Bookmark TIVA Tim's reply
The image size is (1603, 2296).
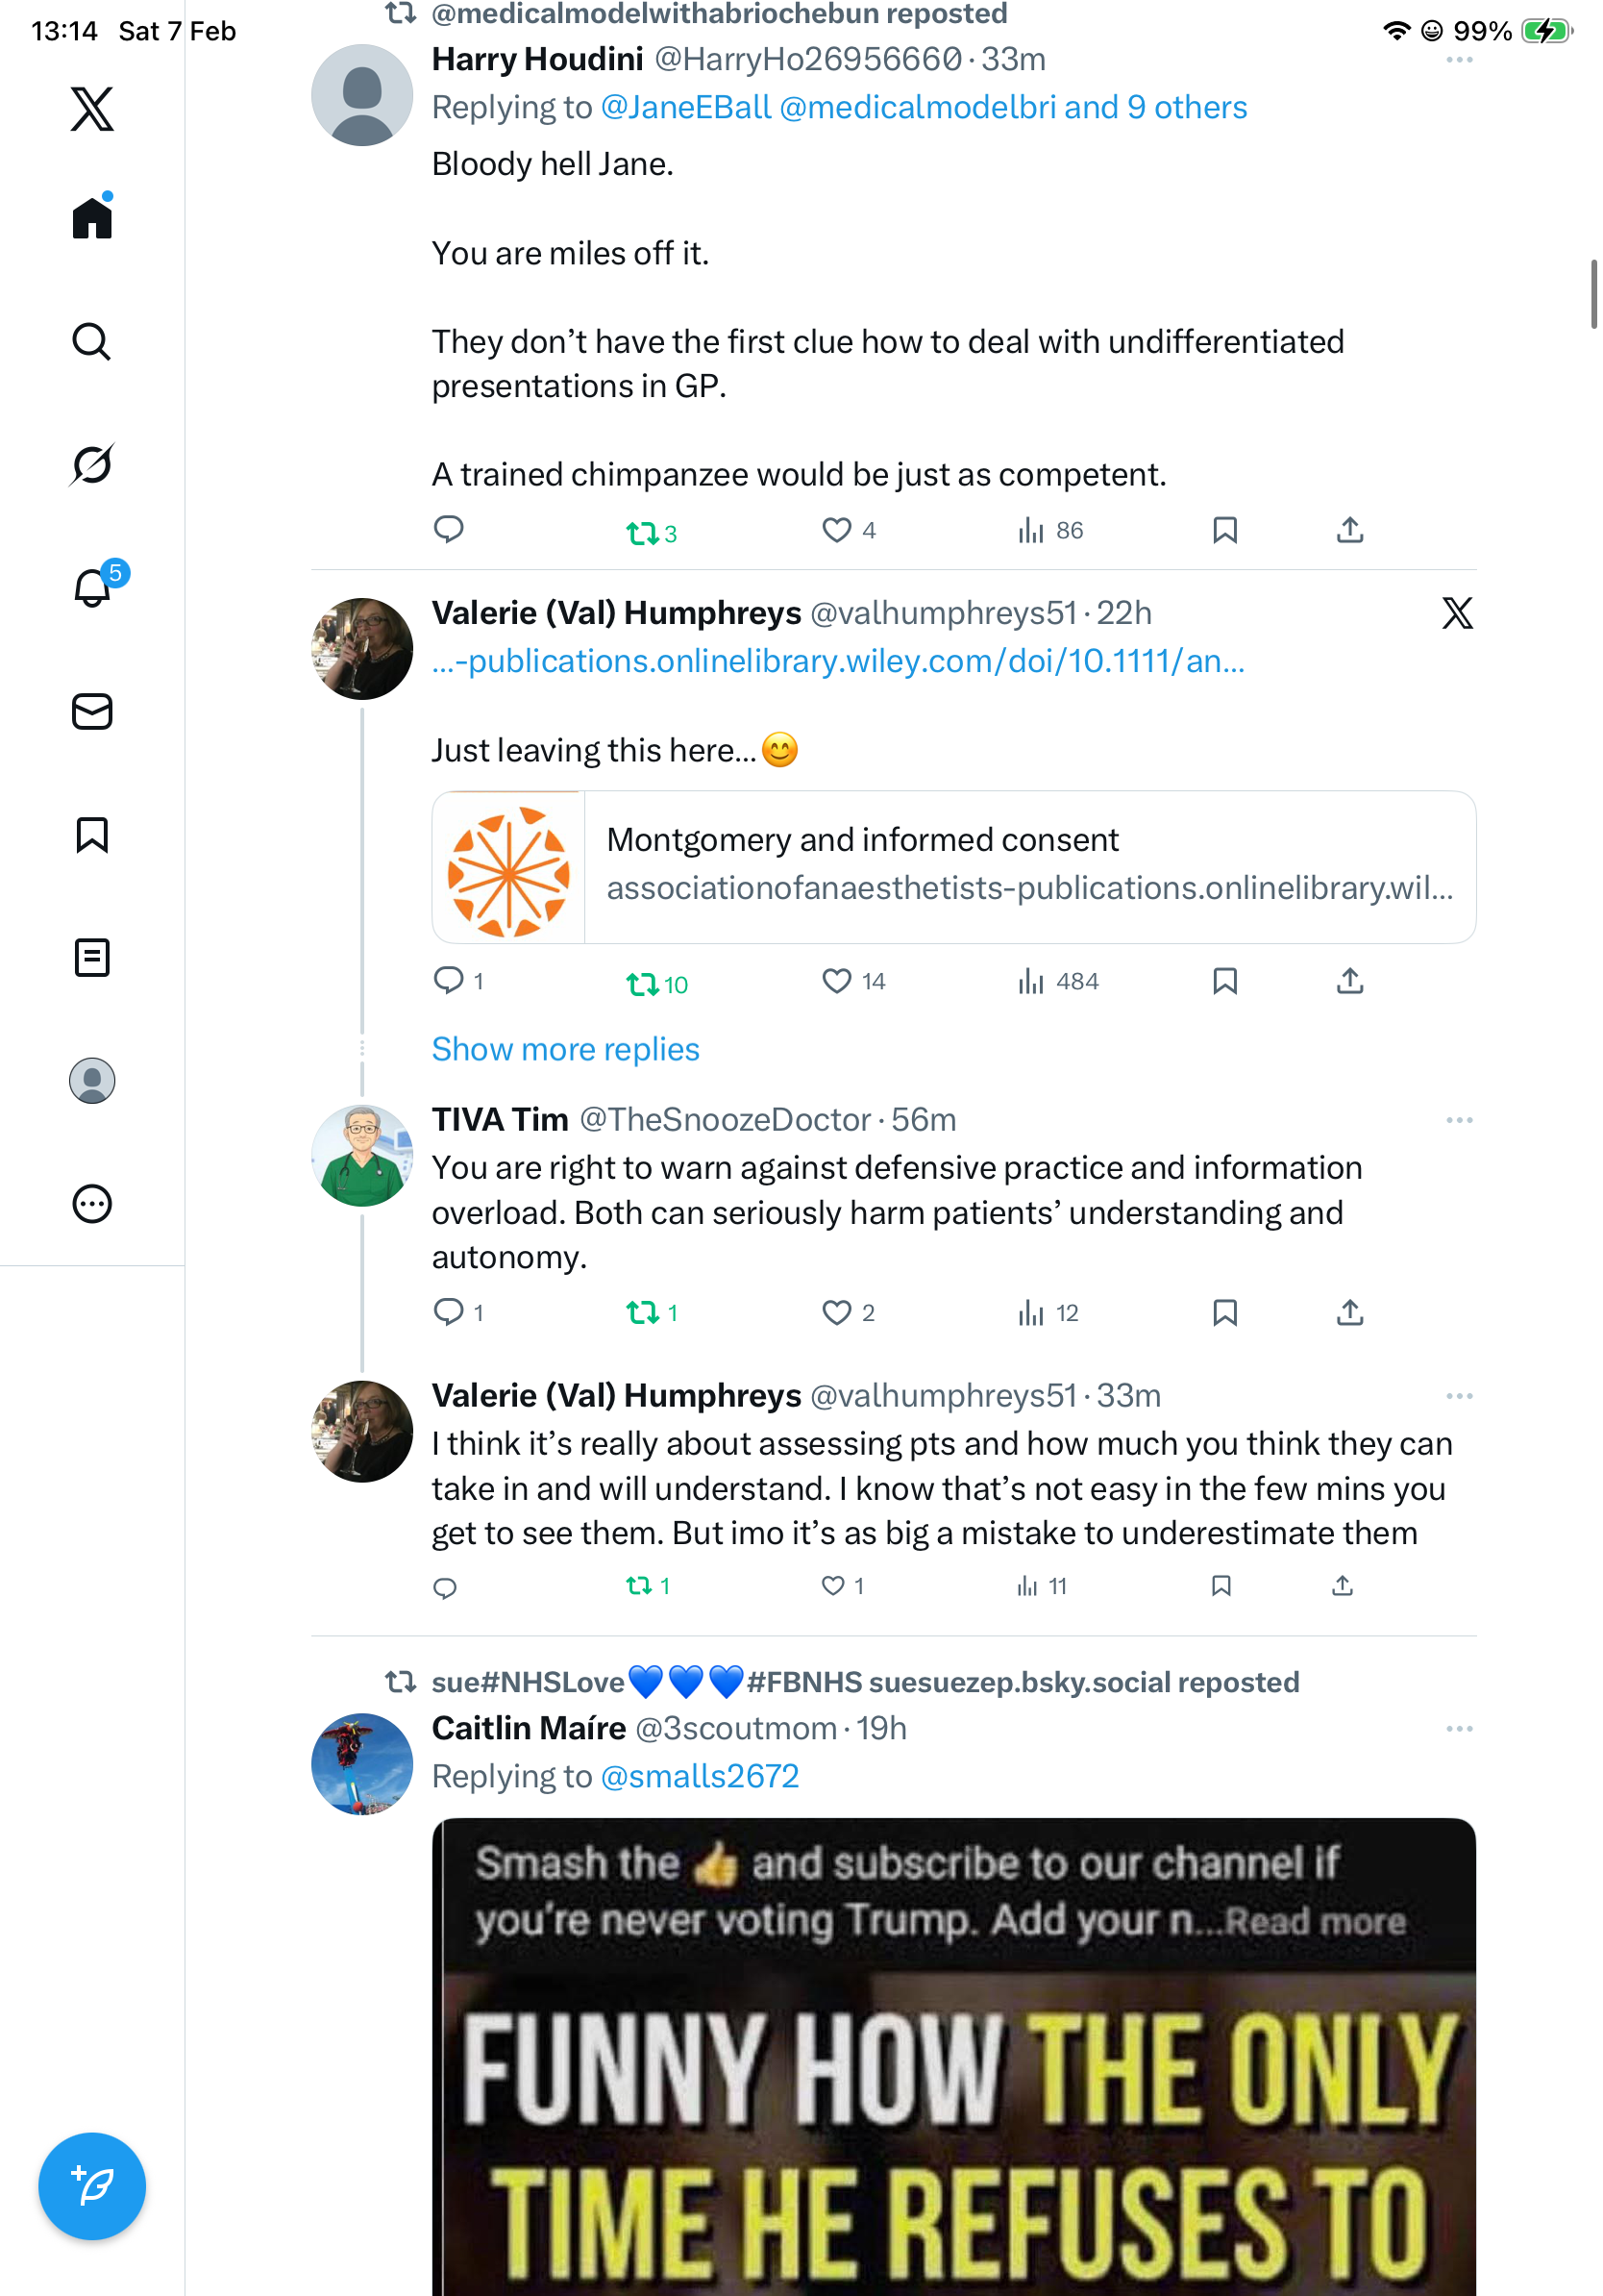1224,1312
